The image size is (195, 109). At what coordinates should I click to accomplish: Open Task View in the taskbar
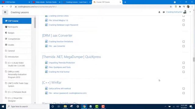59,106
